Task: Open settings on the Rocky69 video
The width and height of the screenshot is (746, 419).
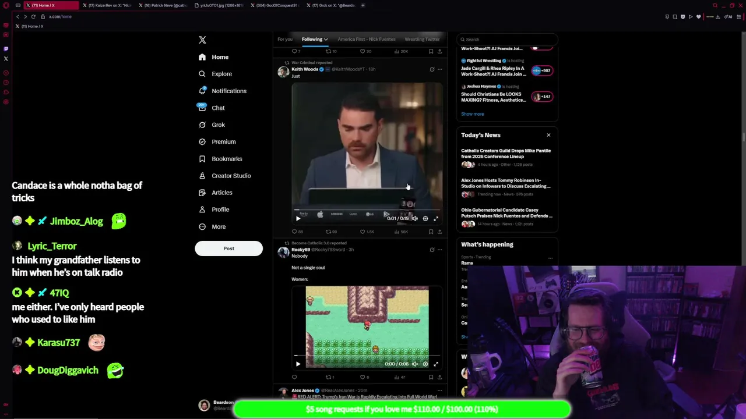Action: [425, 364]
